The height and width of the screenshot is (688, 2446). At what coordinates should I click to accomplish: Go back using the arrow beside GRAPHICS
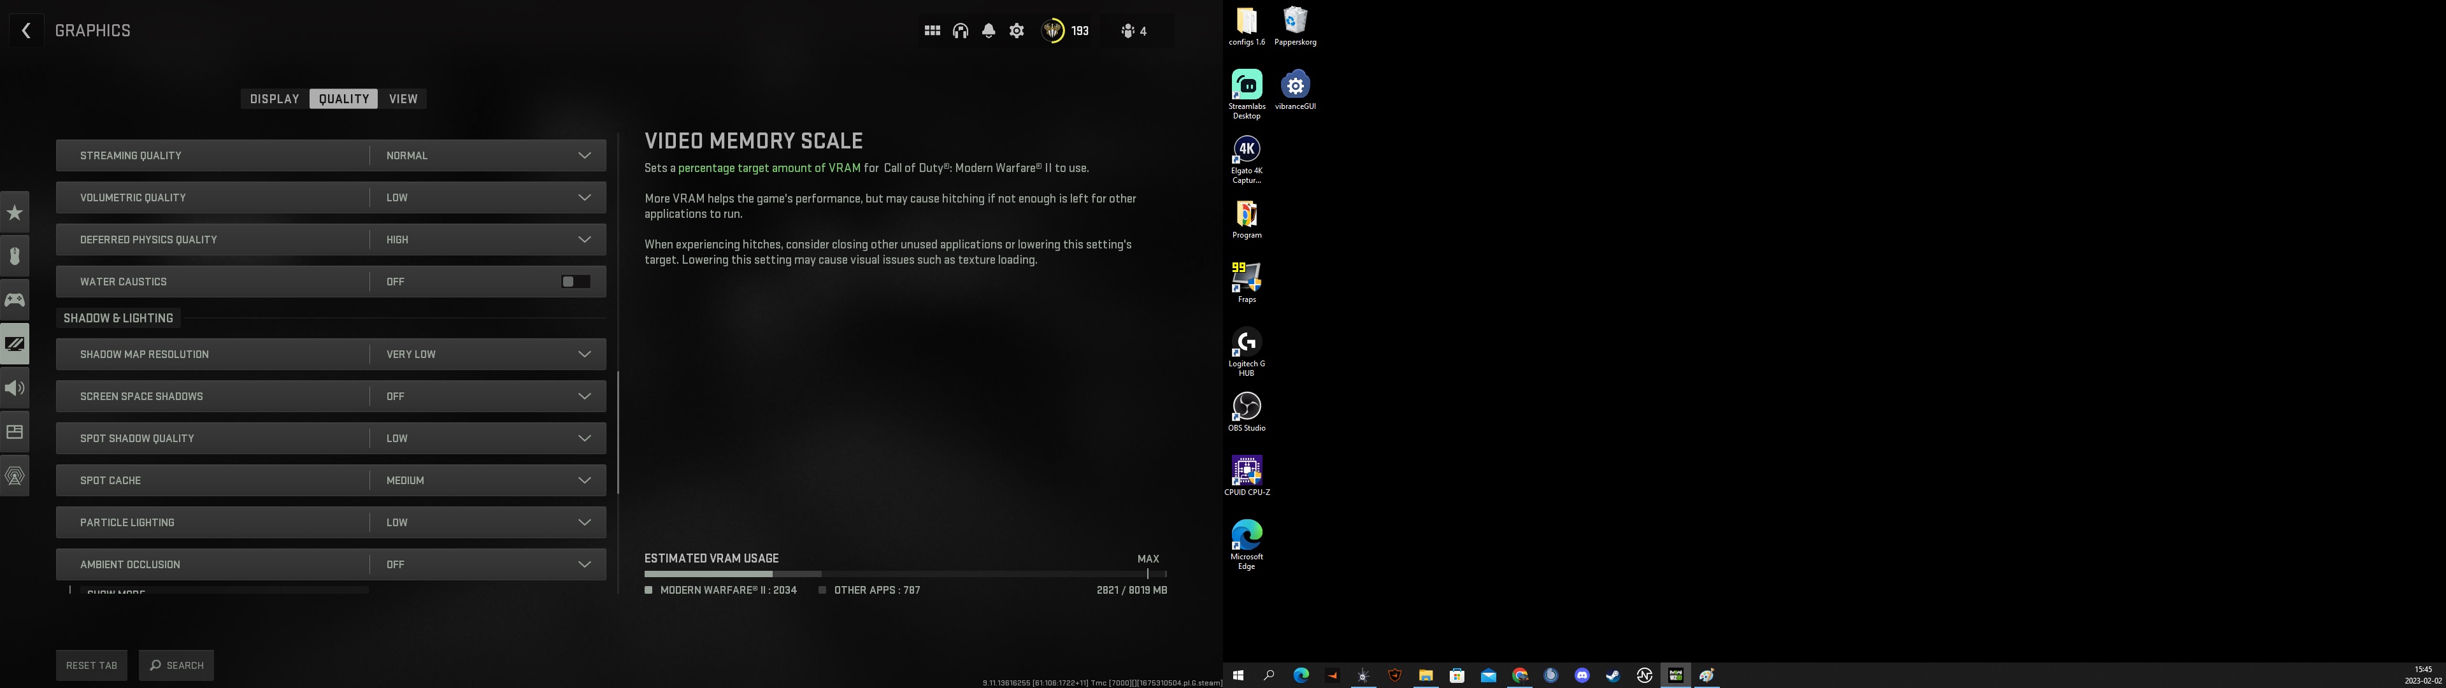coord(25,31)
